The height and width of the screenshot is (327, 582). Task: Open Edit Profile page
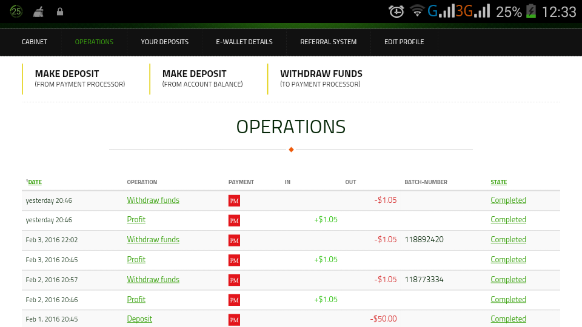coord(404,42)
